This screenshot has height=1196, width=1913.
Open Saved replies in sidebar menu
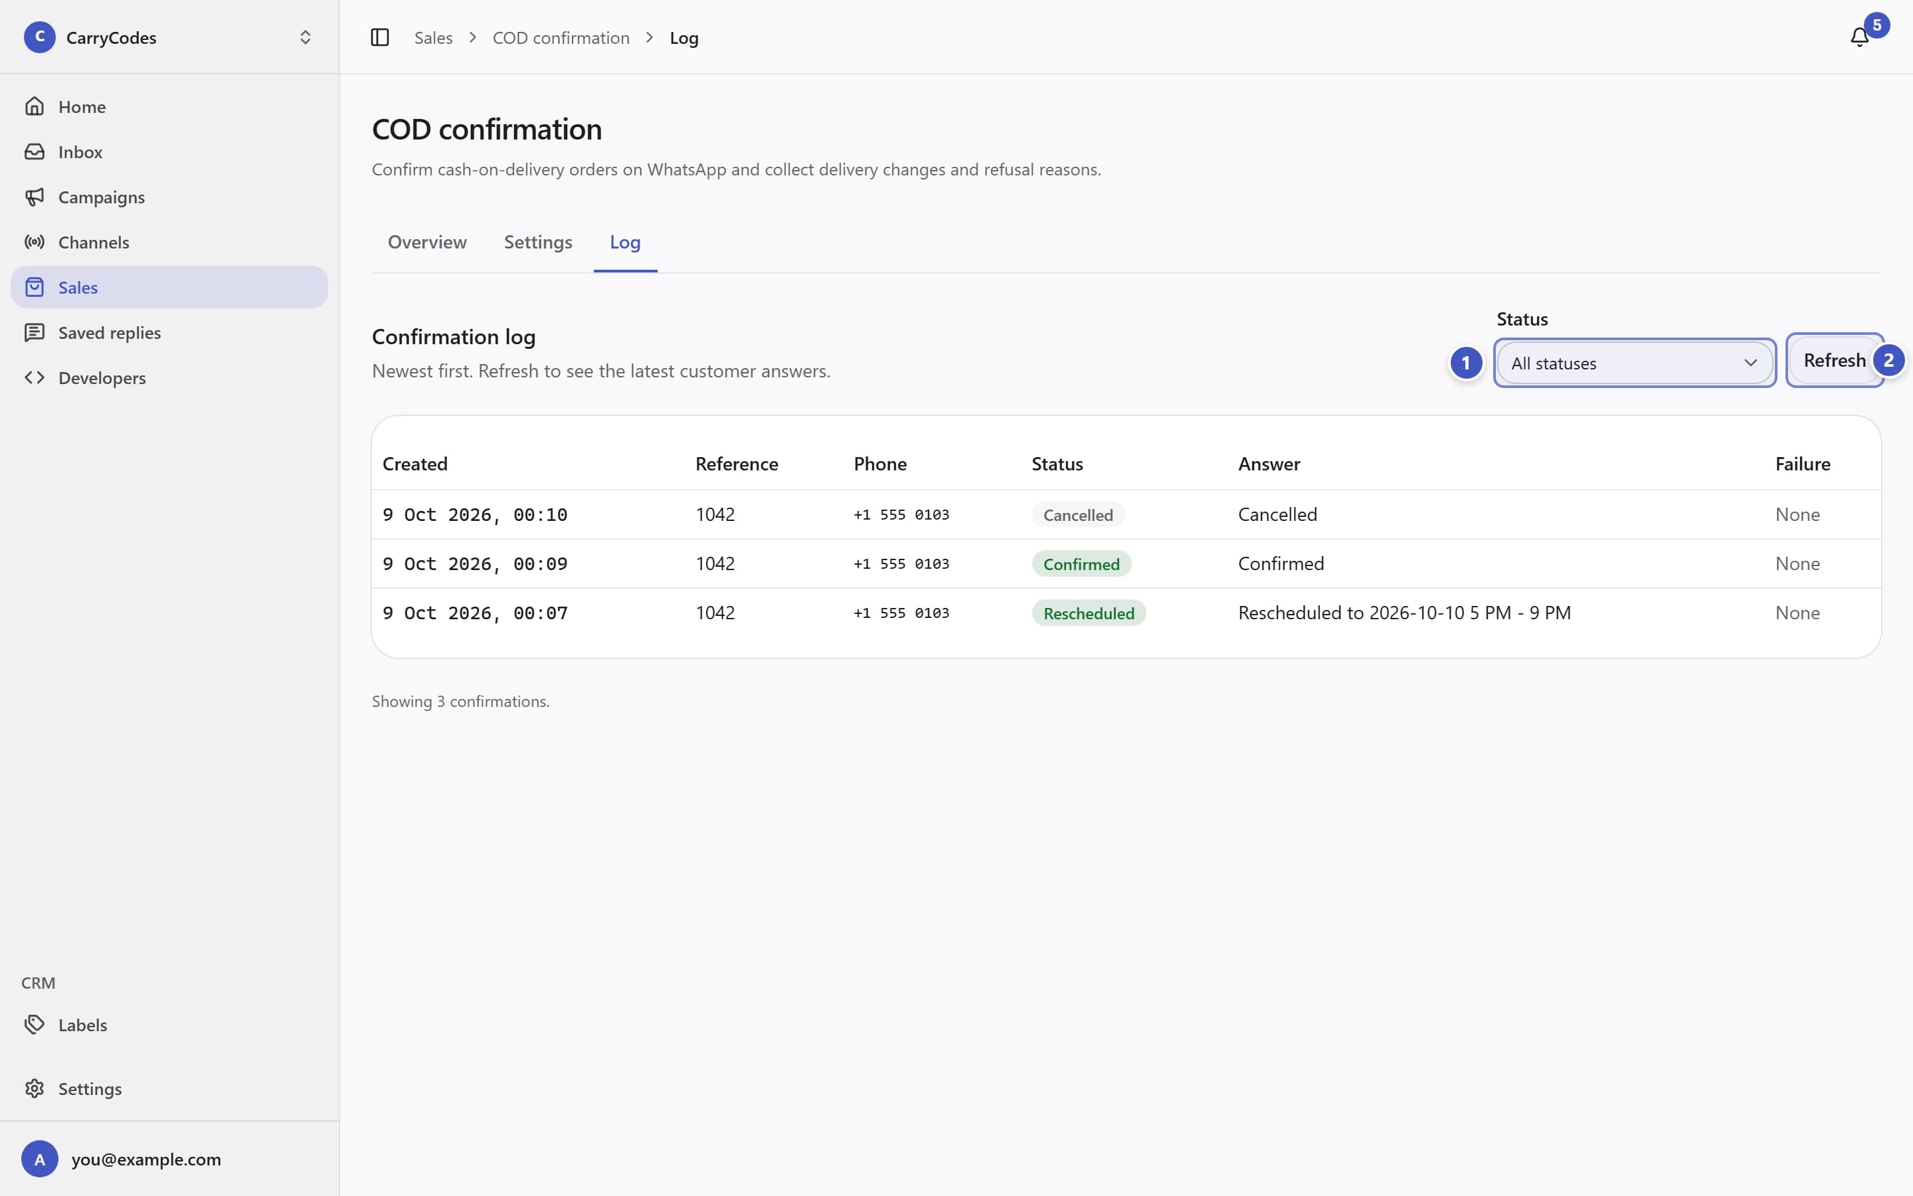[x=169, y=332]
